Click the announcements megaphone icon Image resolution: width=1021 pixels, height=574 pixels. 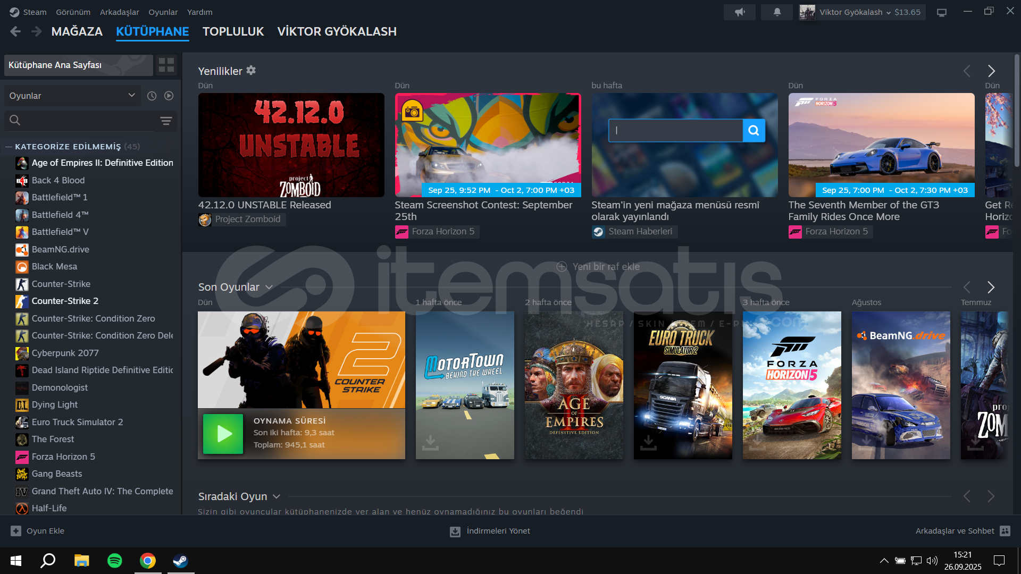point(740,12)
